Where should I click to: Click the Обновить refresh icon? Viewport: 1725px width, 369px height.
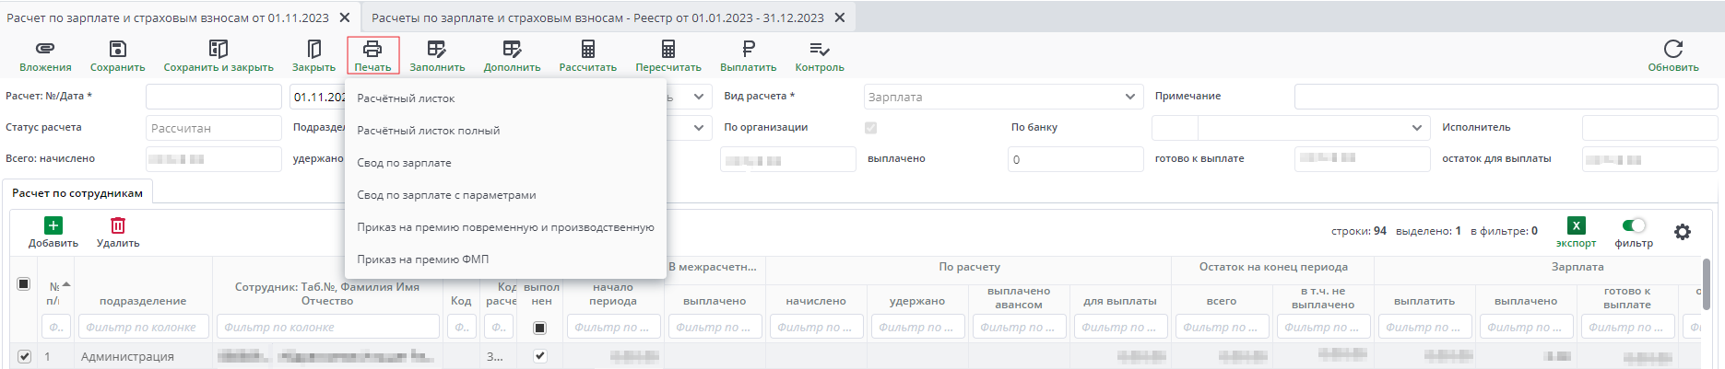pyautogui.click(x=1673, y=49)
